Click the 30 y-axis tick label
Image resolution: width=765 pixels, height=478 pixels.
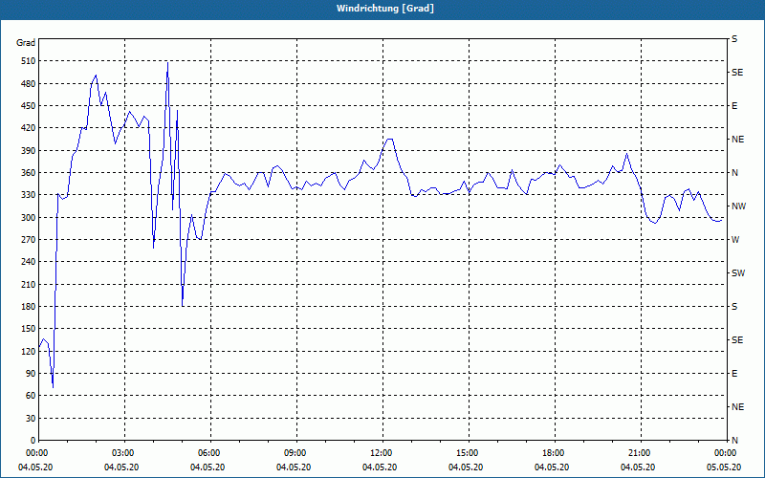tap(31, 418)
